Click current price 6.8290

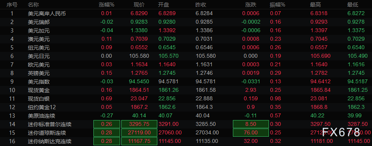(139, 14)
